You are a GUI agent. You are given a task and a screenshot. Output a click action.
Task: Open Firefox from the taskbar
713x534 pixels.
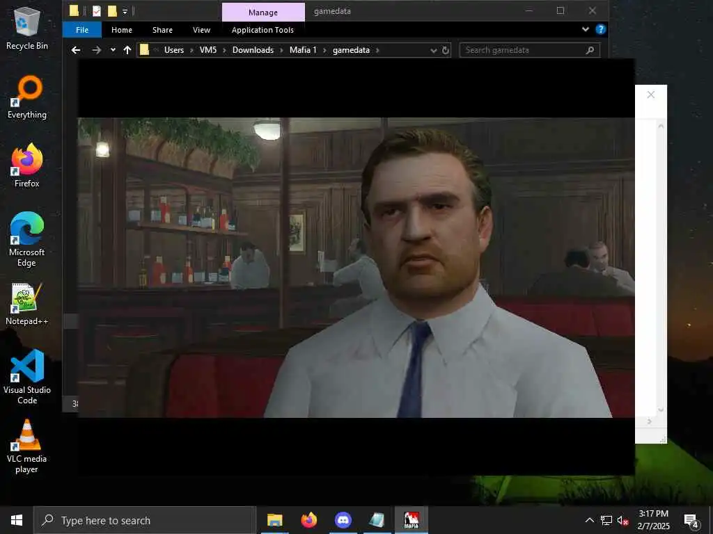pos(308,520)
